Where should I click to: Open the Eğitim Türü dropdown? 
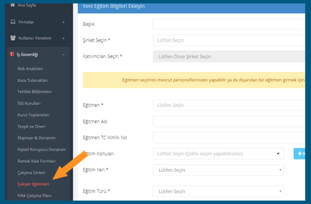pos(218,192)
